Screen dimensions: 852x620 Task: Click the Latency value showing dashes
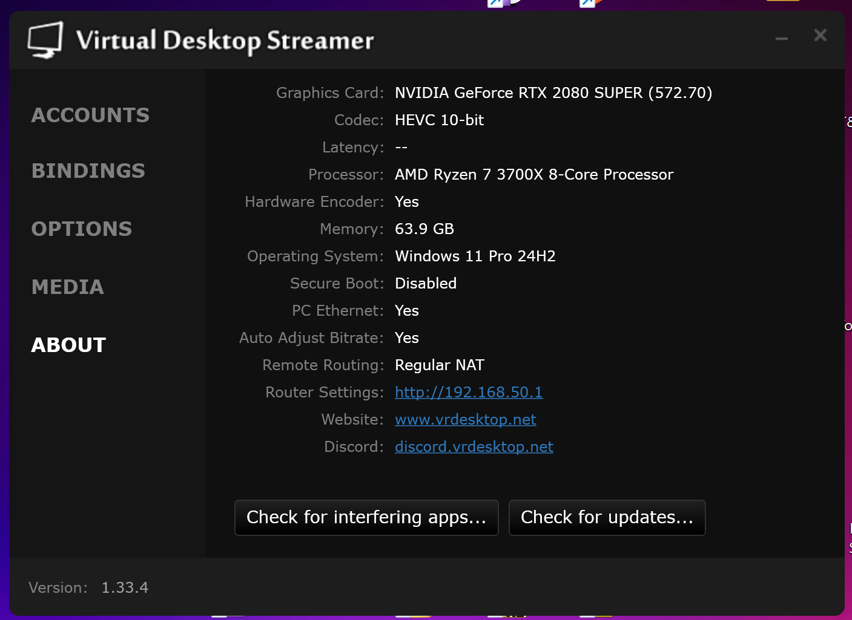[401, 147]
